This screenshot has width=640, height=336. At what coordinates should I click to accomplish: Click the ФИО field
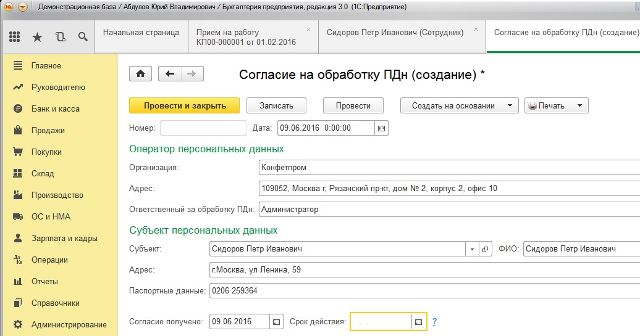point(582,249)
